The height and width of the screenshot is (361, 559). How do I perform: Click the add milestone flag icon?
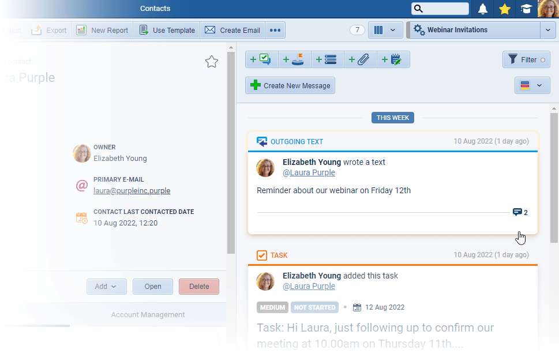click(295, 59)
